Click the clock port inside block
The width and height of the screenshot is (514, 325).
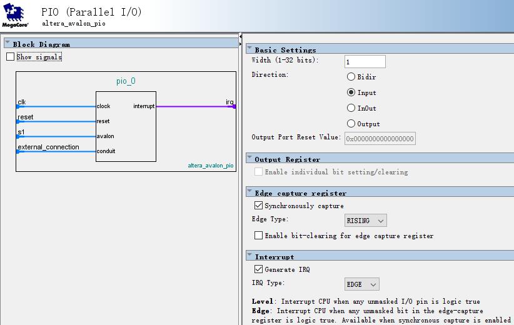point(103,106)
